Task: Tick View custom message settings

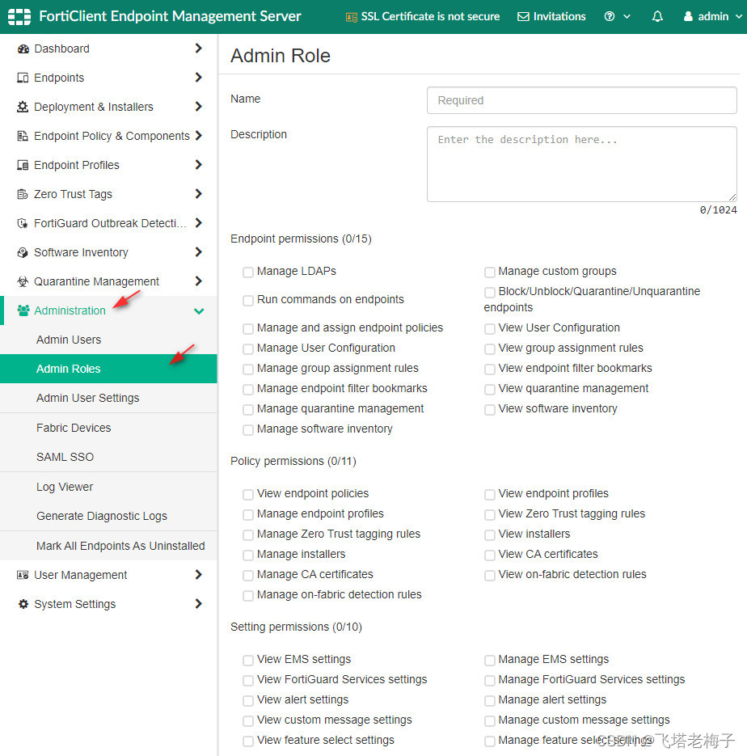Action: coord(248,721)
